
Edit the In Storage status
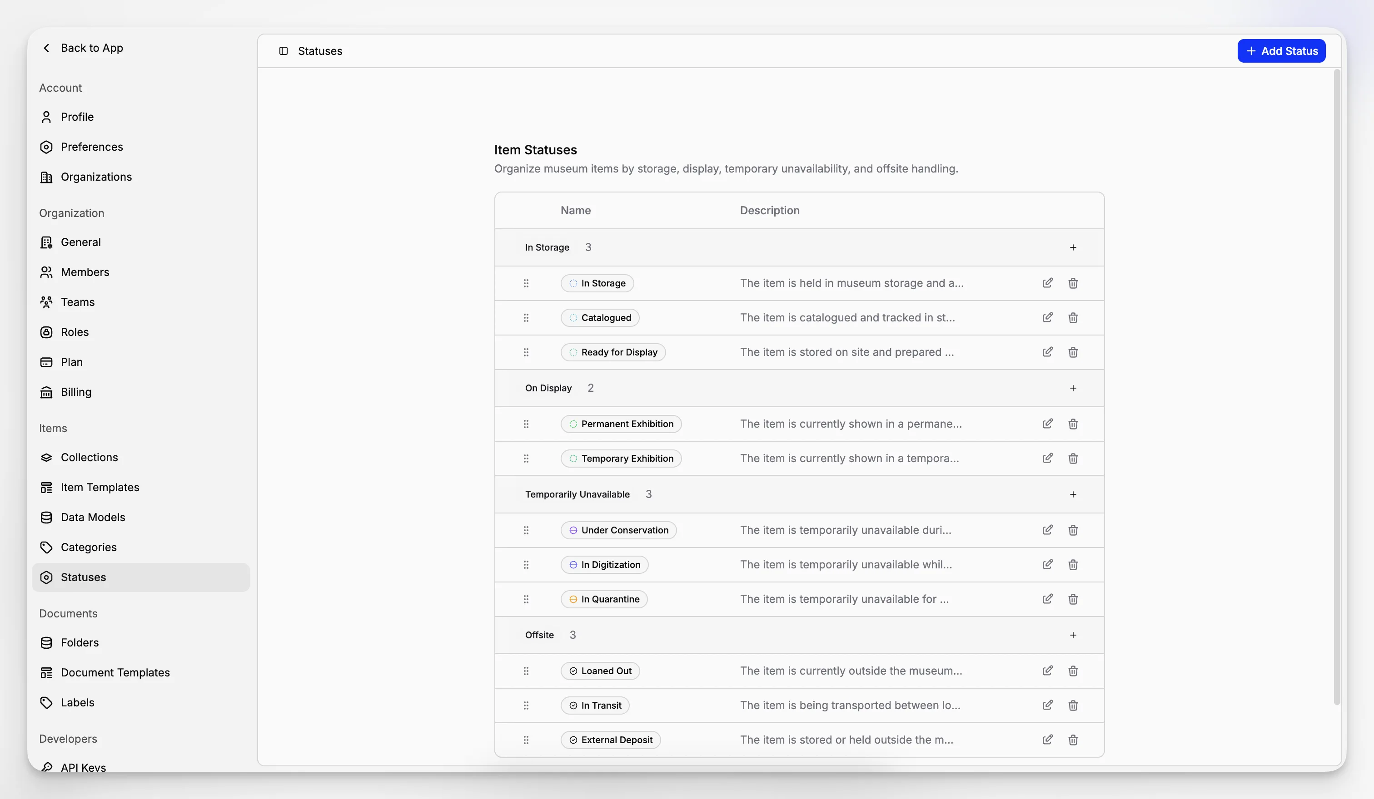(x=1047, y=283)
